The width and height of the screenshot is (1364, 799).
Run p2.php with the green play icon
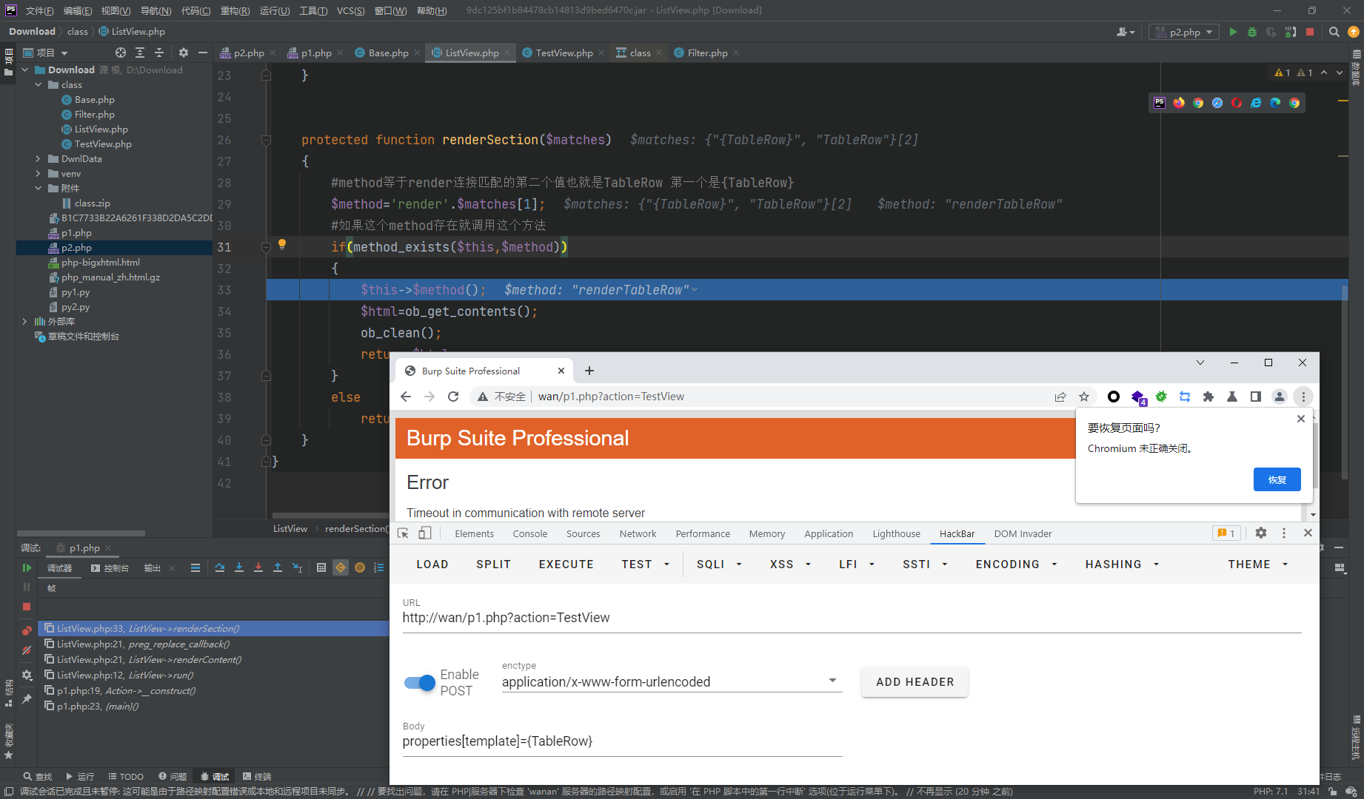point(1233,32)
